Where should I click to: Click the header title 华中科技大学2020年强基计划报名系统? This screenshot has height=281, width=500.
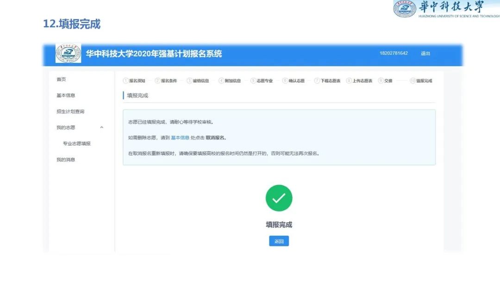click(x=154, y=54)
